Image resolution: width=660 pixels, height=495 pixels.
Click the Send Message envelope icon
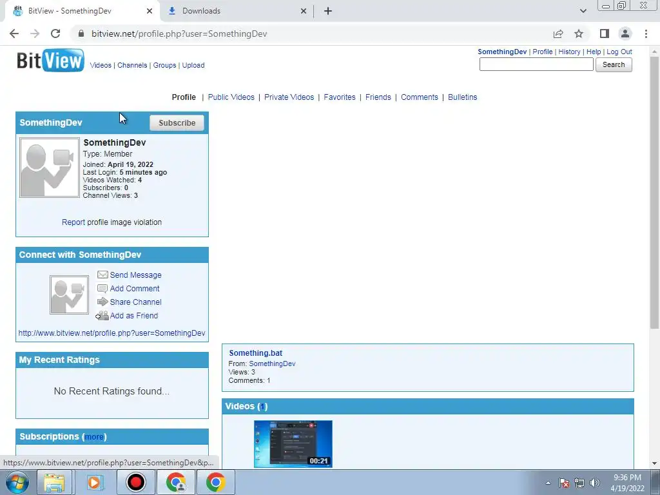click(x=102, y=275)
